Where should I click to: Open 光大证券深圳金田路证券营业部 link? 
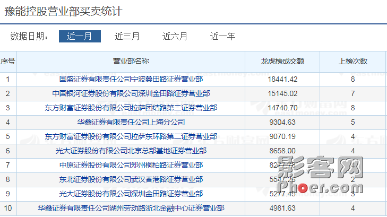point(131,194)
